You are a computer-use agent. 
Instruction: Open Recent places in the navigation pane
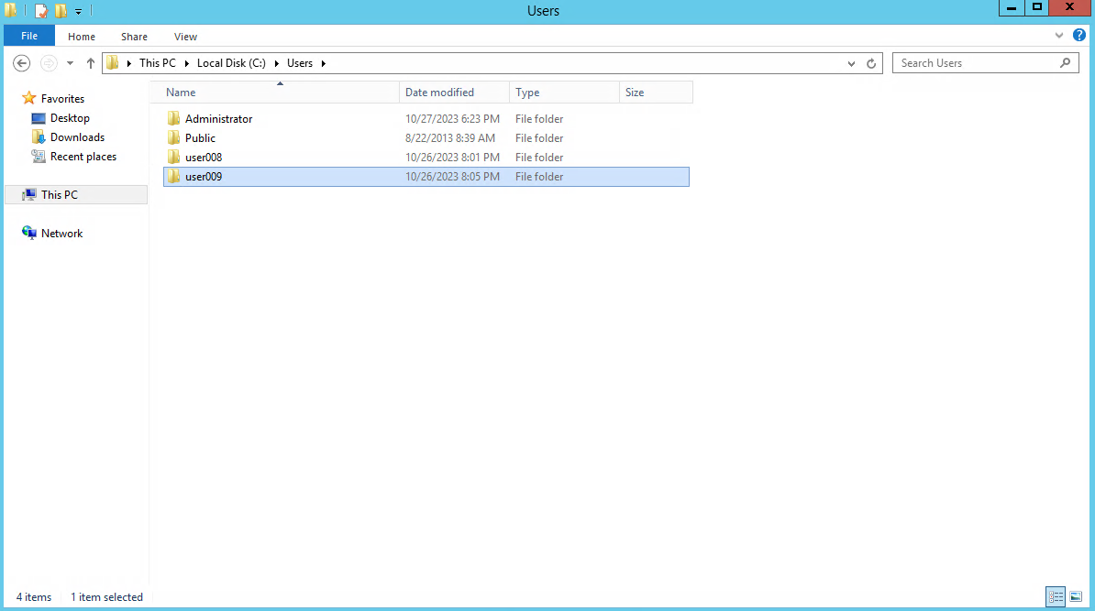pyautogui.click(x=83, y=157)
